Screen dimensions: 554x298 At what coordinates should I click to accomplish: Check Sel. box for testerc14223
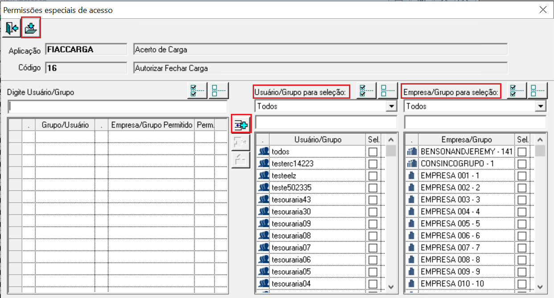(x=373, y=164)
